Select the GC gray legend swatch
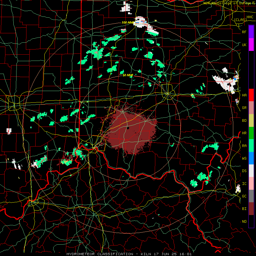The height and width of the screenshot is (256, 256). (251, 196)
